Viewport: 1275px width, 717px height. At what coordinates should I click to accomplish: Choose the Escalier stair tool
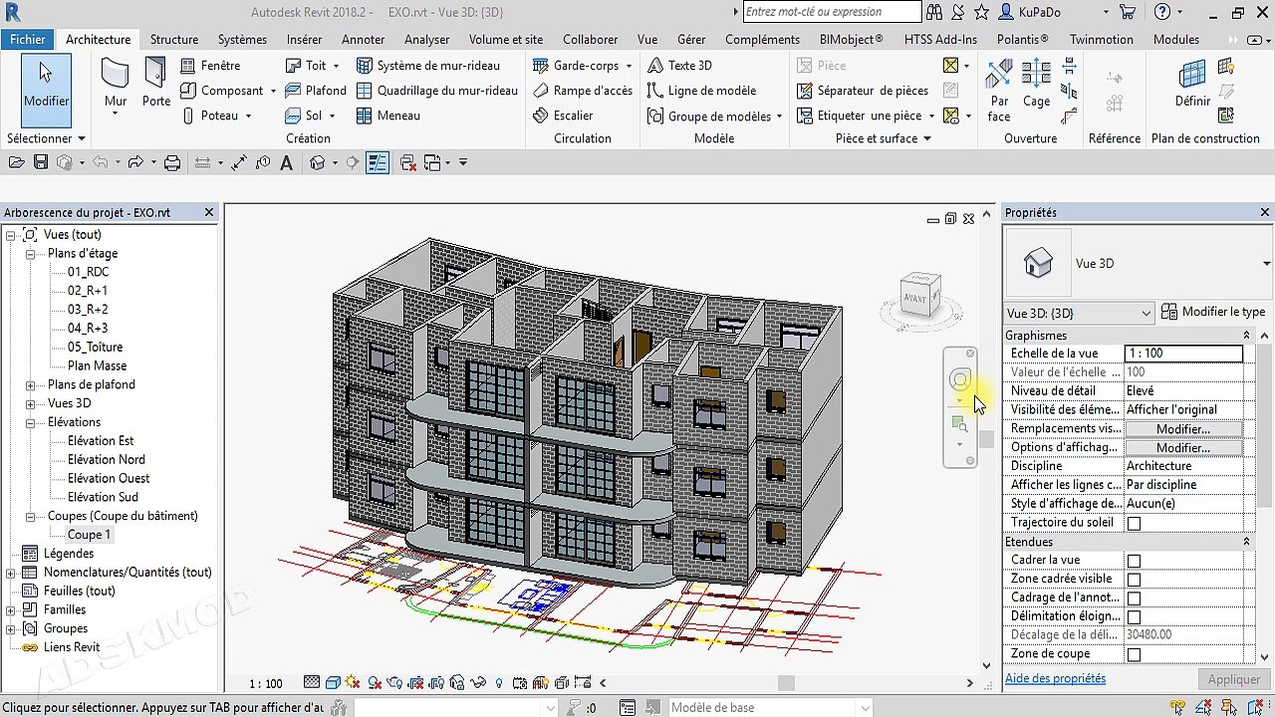point(563,116)
